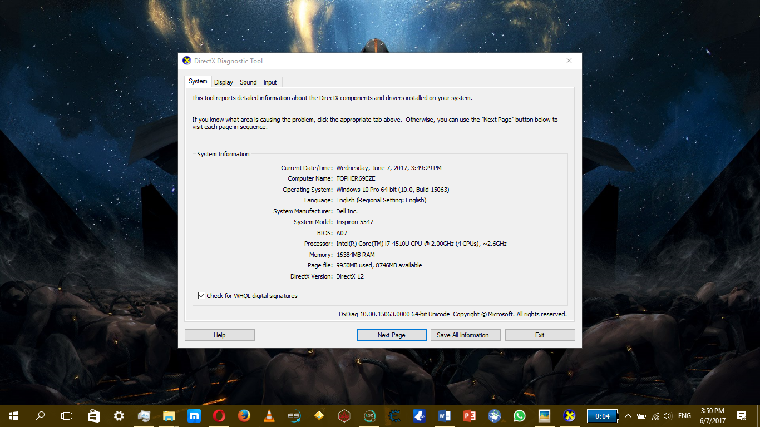Open Microsoft Word from the taskbar
Image resolution: width=760 pixels, height=427 pixels.
pos(445,416)
